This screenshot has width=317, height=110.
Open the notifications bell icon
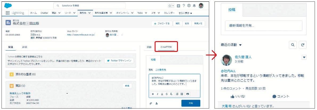[x=194, y=6]
